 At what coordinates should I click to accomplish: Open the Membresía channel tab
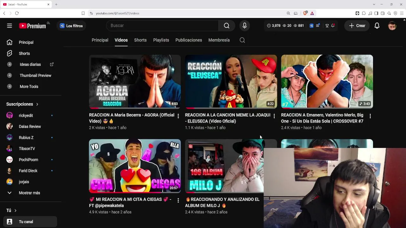point(219,40)
